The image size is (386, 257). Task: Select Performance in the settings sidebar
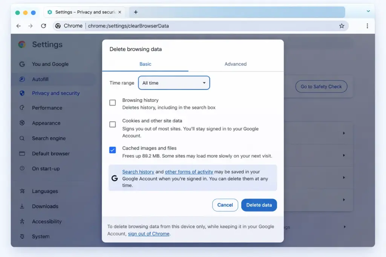point(47,108)
